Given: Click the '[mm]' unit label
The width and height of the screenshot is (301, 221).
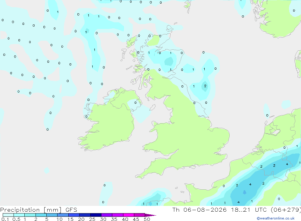Looking at the screenshot, I should click(53, 210).
